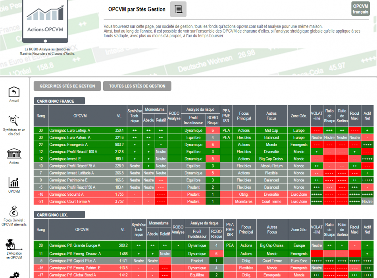Open fund Carmignac Ptf. Emerg. Discov. A

tap(75, 254)
